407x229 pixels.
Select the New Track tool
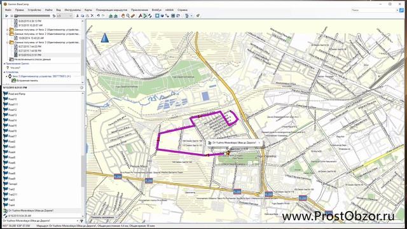pos(150,16)
